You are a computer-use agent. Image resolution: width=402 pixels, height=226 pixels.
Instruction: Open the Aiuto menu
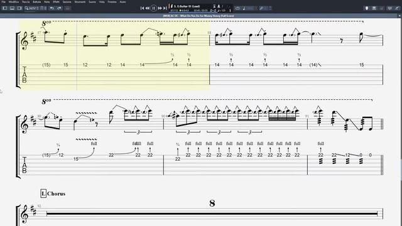[123, 2]
